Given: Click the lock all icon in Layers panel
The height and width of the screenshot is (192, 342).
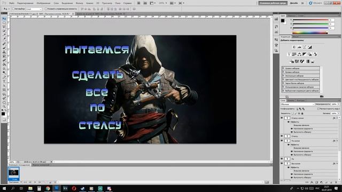Looking at the screenshot, I should 302,114.
